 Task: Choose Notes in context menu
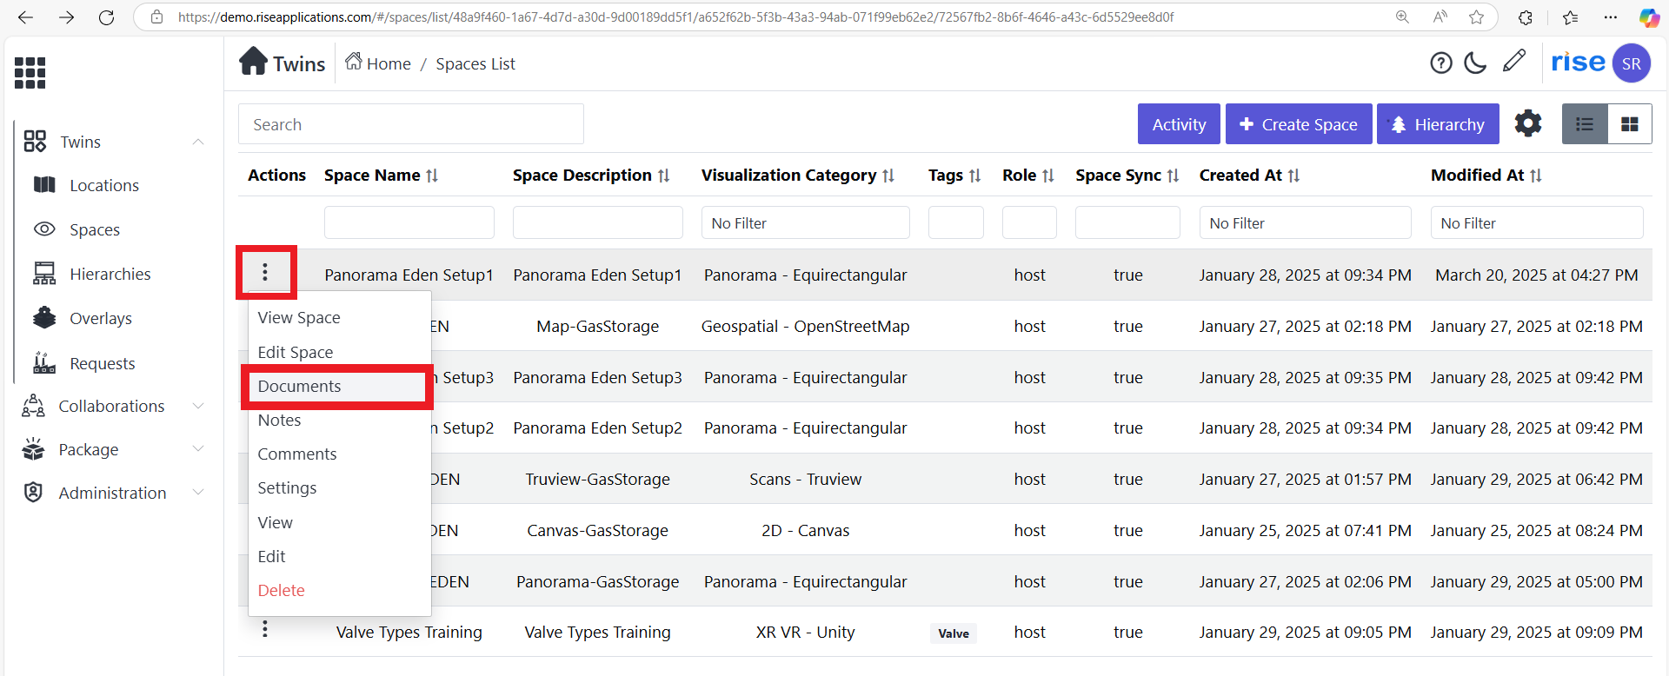(279, 420)
